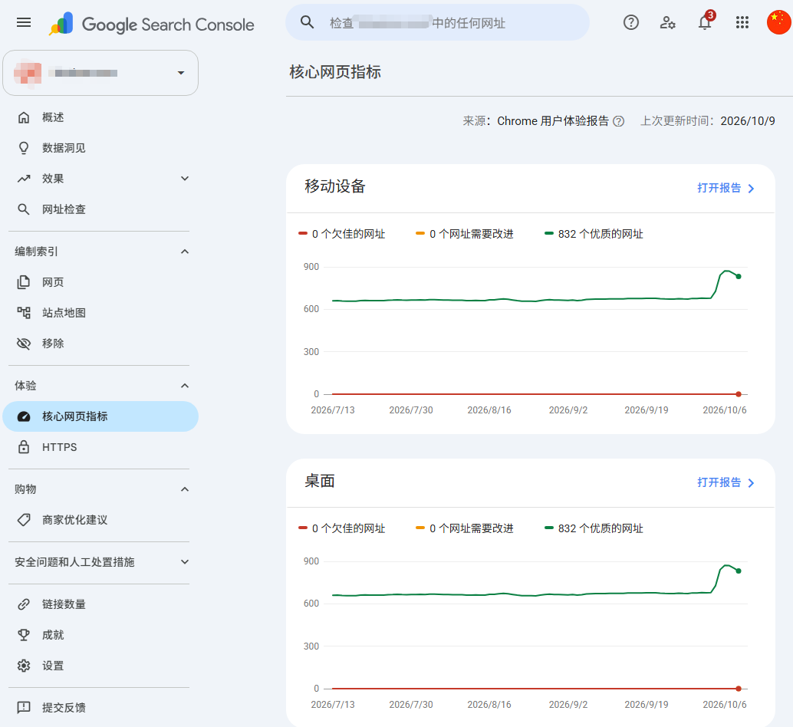The image size is (793, 727).
Task: Open the property selector dropdown
Action: (x=100, y=73)
